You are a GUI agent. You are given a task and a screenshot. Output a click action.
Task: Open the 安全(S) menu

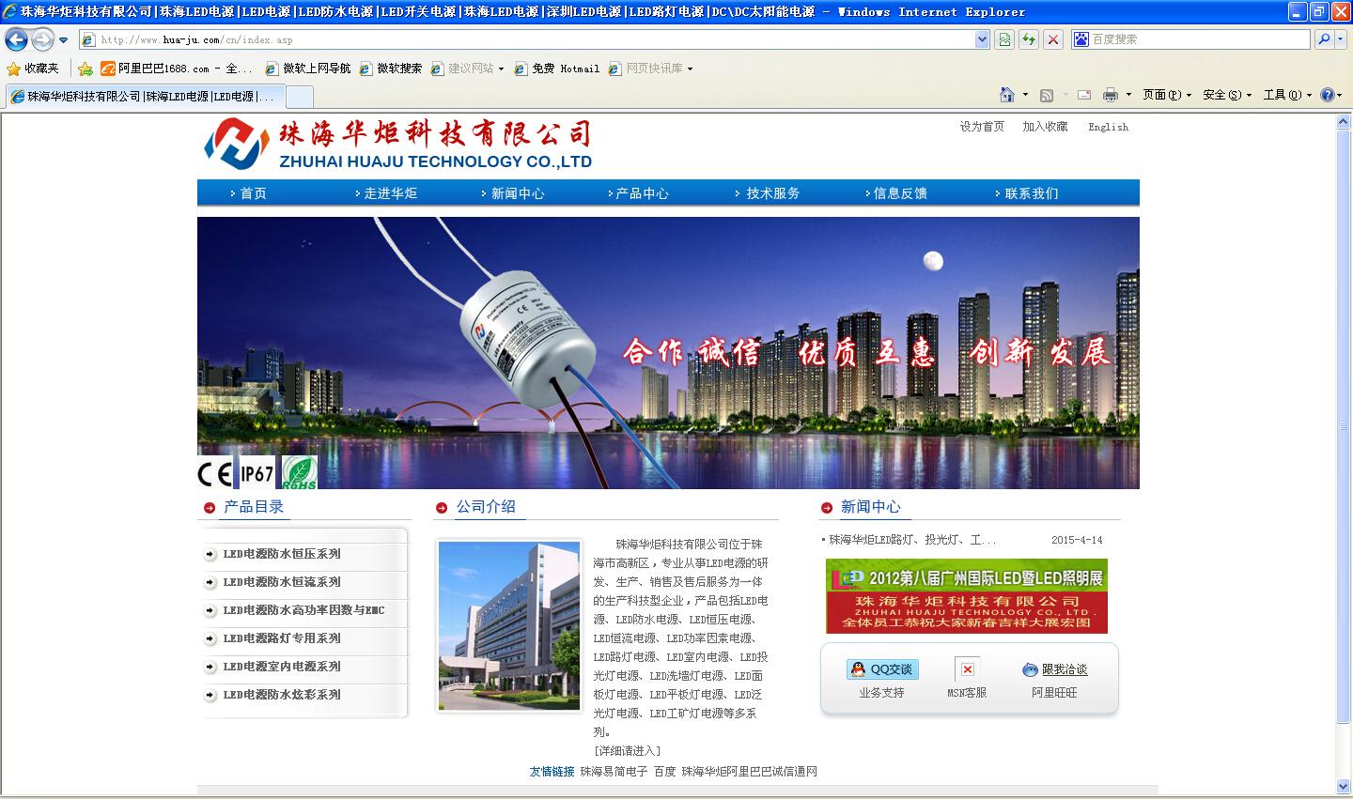pos(1227,95)
